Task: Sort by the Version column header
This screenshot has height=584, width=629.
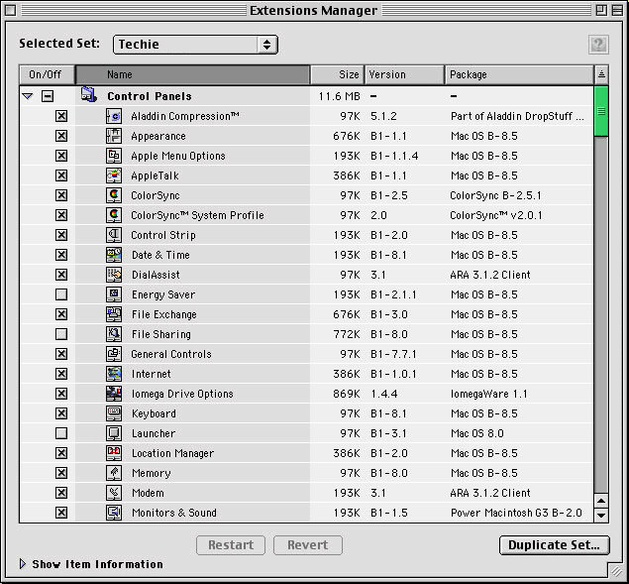Action: (x=404, y=74)
